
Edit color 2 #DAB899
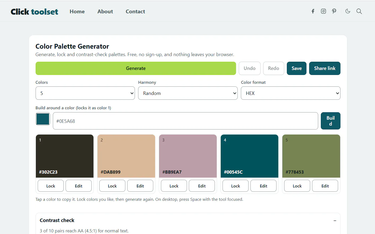coord(140,186)
